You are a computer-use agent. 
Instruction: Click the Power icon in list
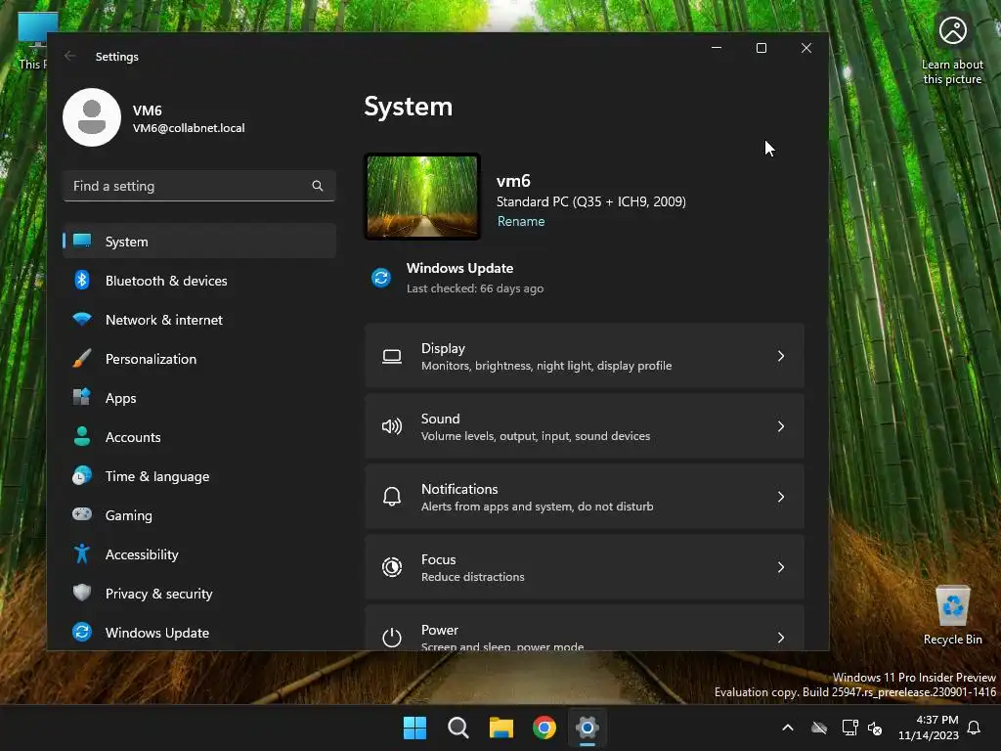[391, 638]
